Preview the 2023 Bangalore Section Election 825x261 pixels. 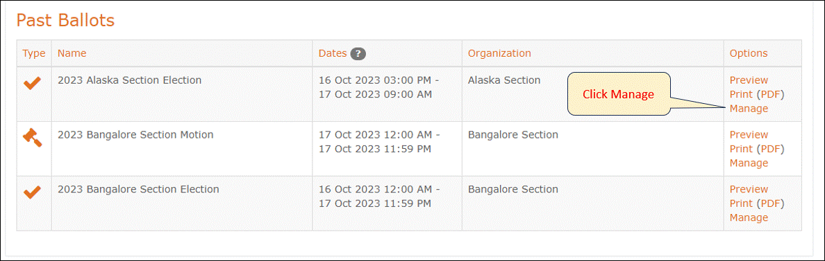coord(749,189)
